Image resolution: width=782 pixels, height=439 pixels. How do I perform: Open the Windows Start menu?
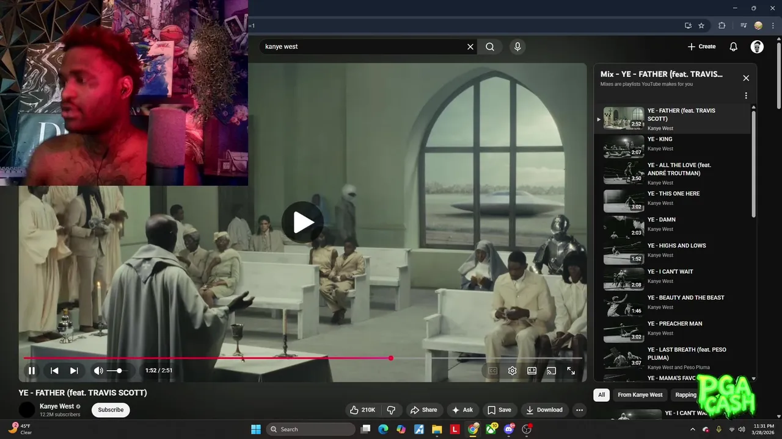(x=255, y=429)
